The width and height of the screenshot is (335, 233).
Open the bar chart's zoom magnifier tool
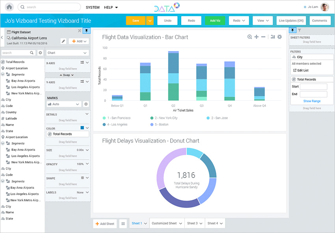click(249, 37)
